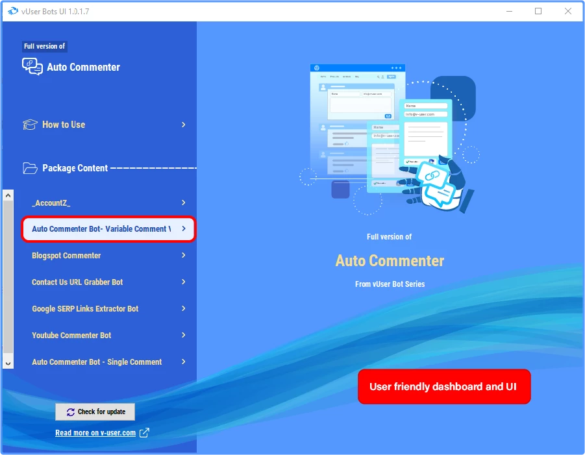Expand the How to Use chevron
The height and width of the screenshot is (455, 585).
pos(184,125)
